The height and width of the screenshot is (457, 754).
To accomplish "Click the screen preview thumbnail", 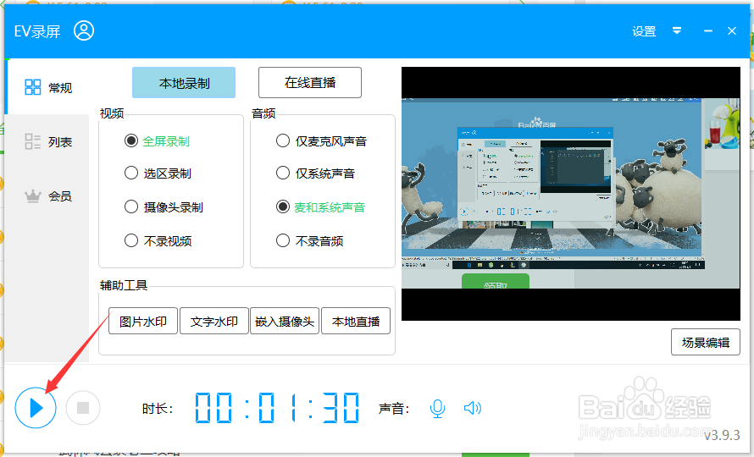I will coord(571,194).
